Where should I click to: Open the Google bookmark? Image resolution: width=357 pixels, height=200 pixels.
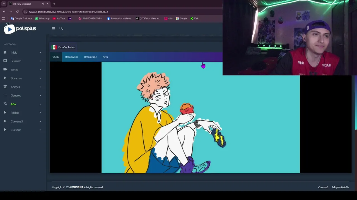coord(182,19)
